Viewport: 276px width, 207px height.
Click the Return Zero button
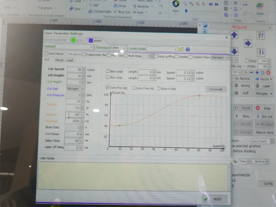265,132
